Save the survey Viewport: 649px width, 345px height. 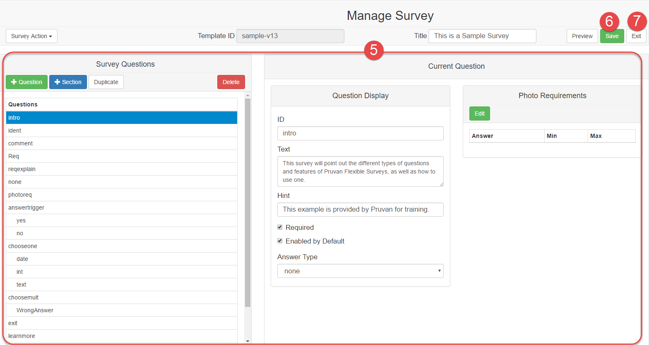(x=612, y=36)
